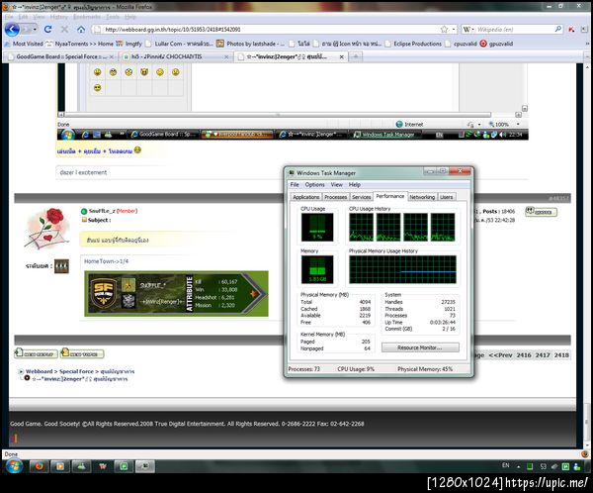Click the embedded screenshot's horizontal scrollbar
The width and height of the screenshot is (593, 493).
click(x=278, y=115)
